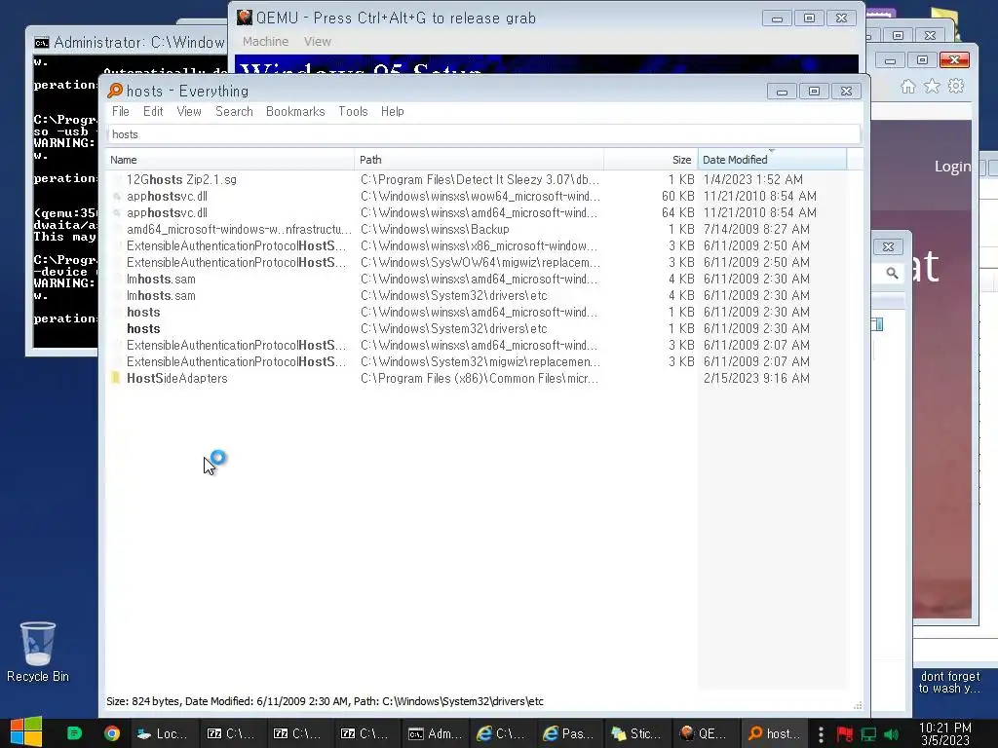Click the browser Home icon behind Everything
Image resolution: width=998 pixels, height=748 pixels.
tap(908, 87)
